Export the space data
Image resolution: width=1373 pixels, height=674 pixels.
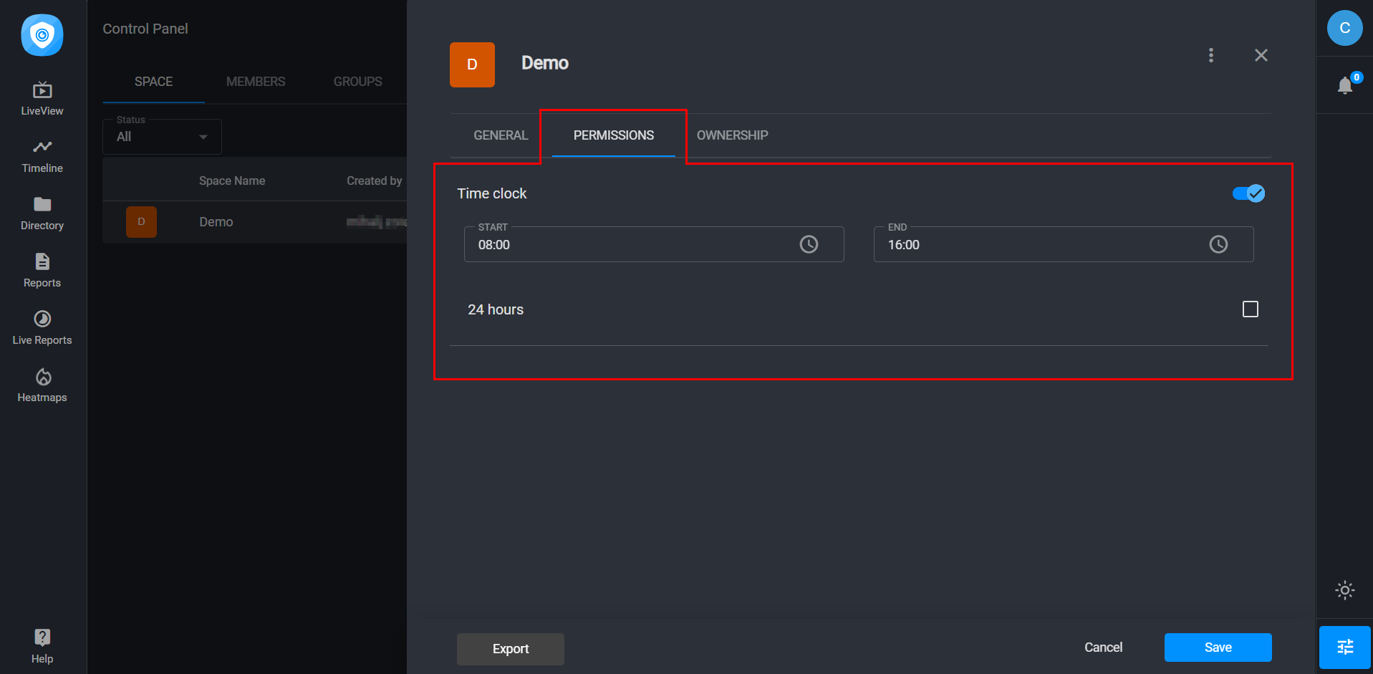click(510, 649)
